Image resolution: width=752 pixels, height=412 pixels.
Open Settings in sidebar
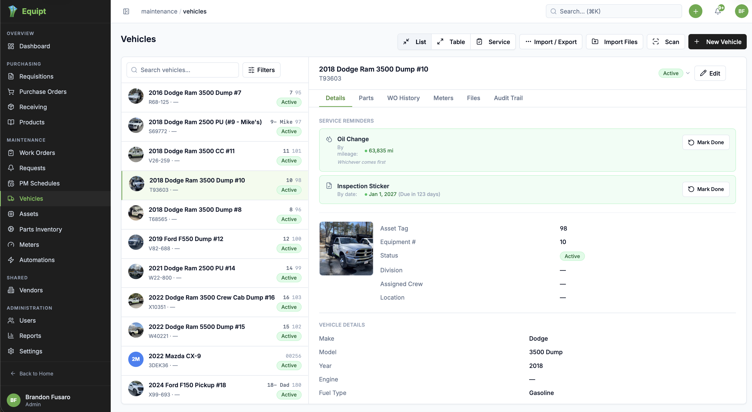point(55,351)
